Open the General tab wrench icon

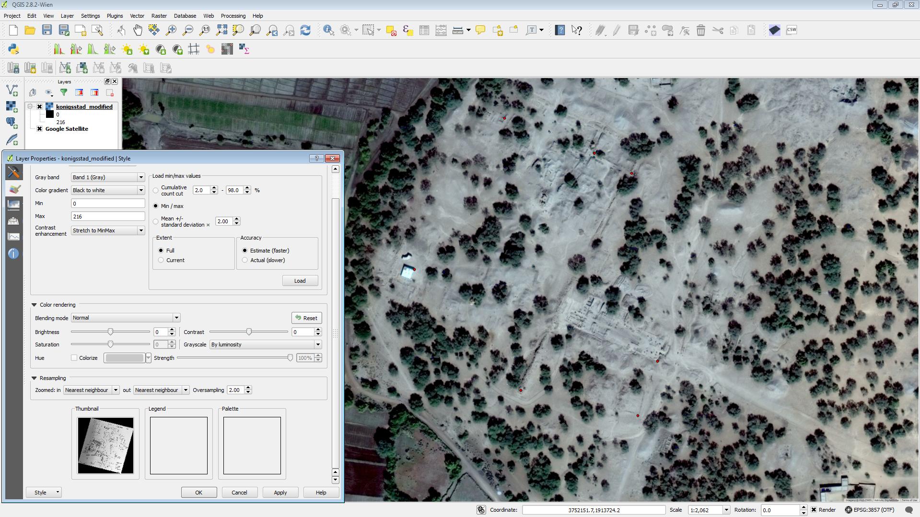13,172
